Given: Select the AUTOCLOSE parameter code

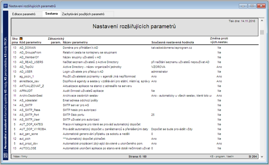Looking at the screenshot, I should point(28,149).
